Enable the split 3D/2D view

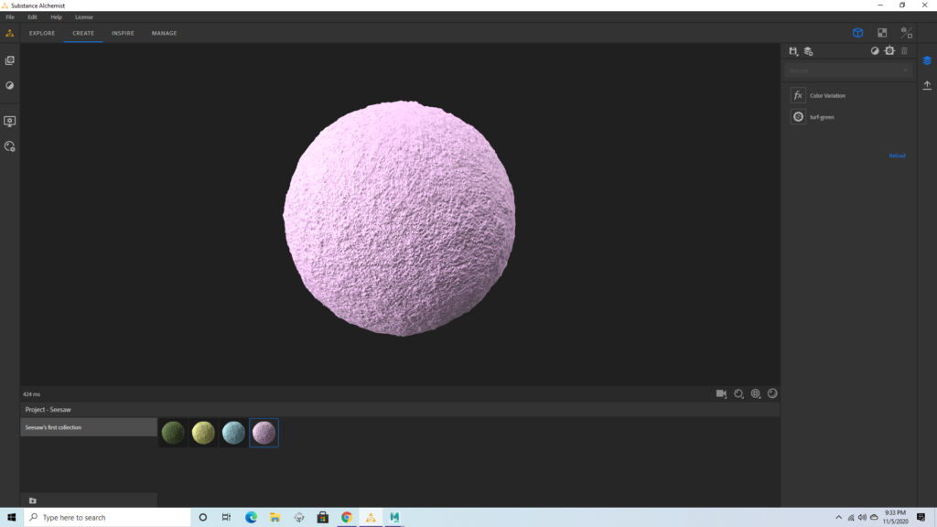(907, 33)
